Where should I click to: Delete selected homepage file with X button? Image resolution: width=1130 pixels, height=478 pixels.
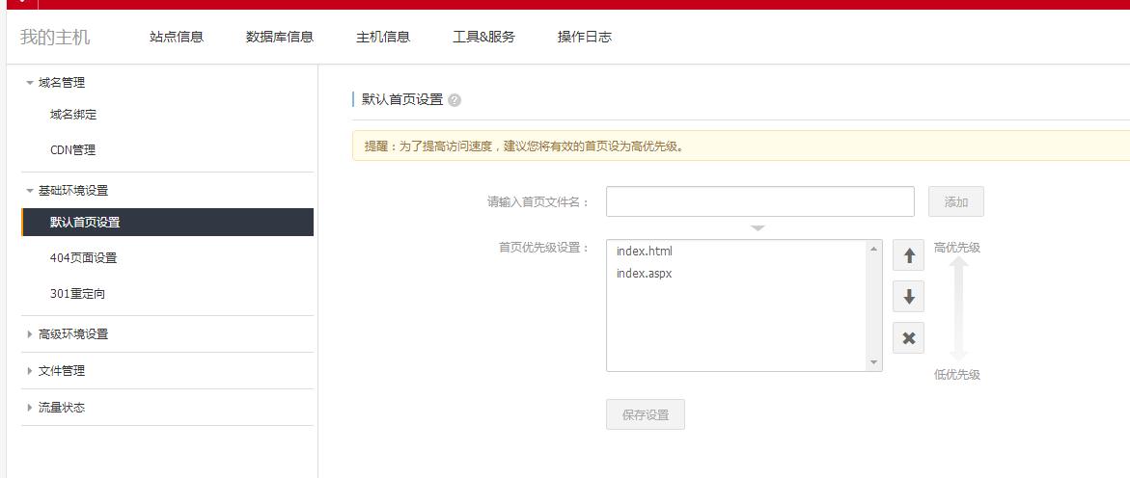[908, 337]
